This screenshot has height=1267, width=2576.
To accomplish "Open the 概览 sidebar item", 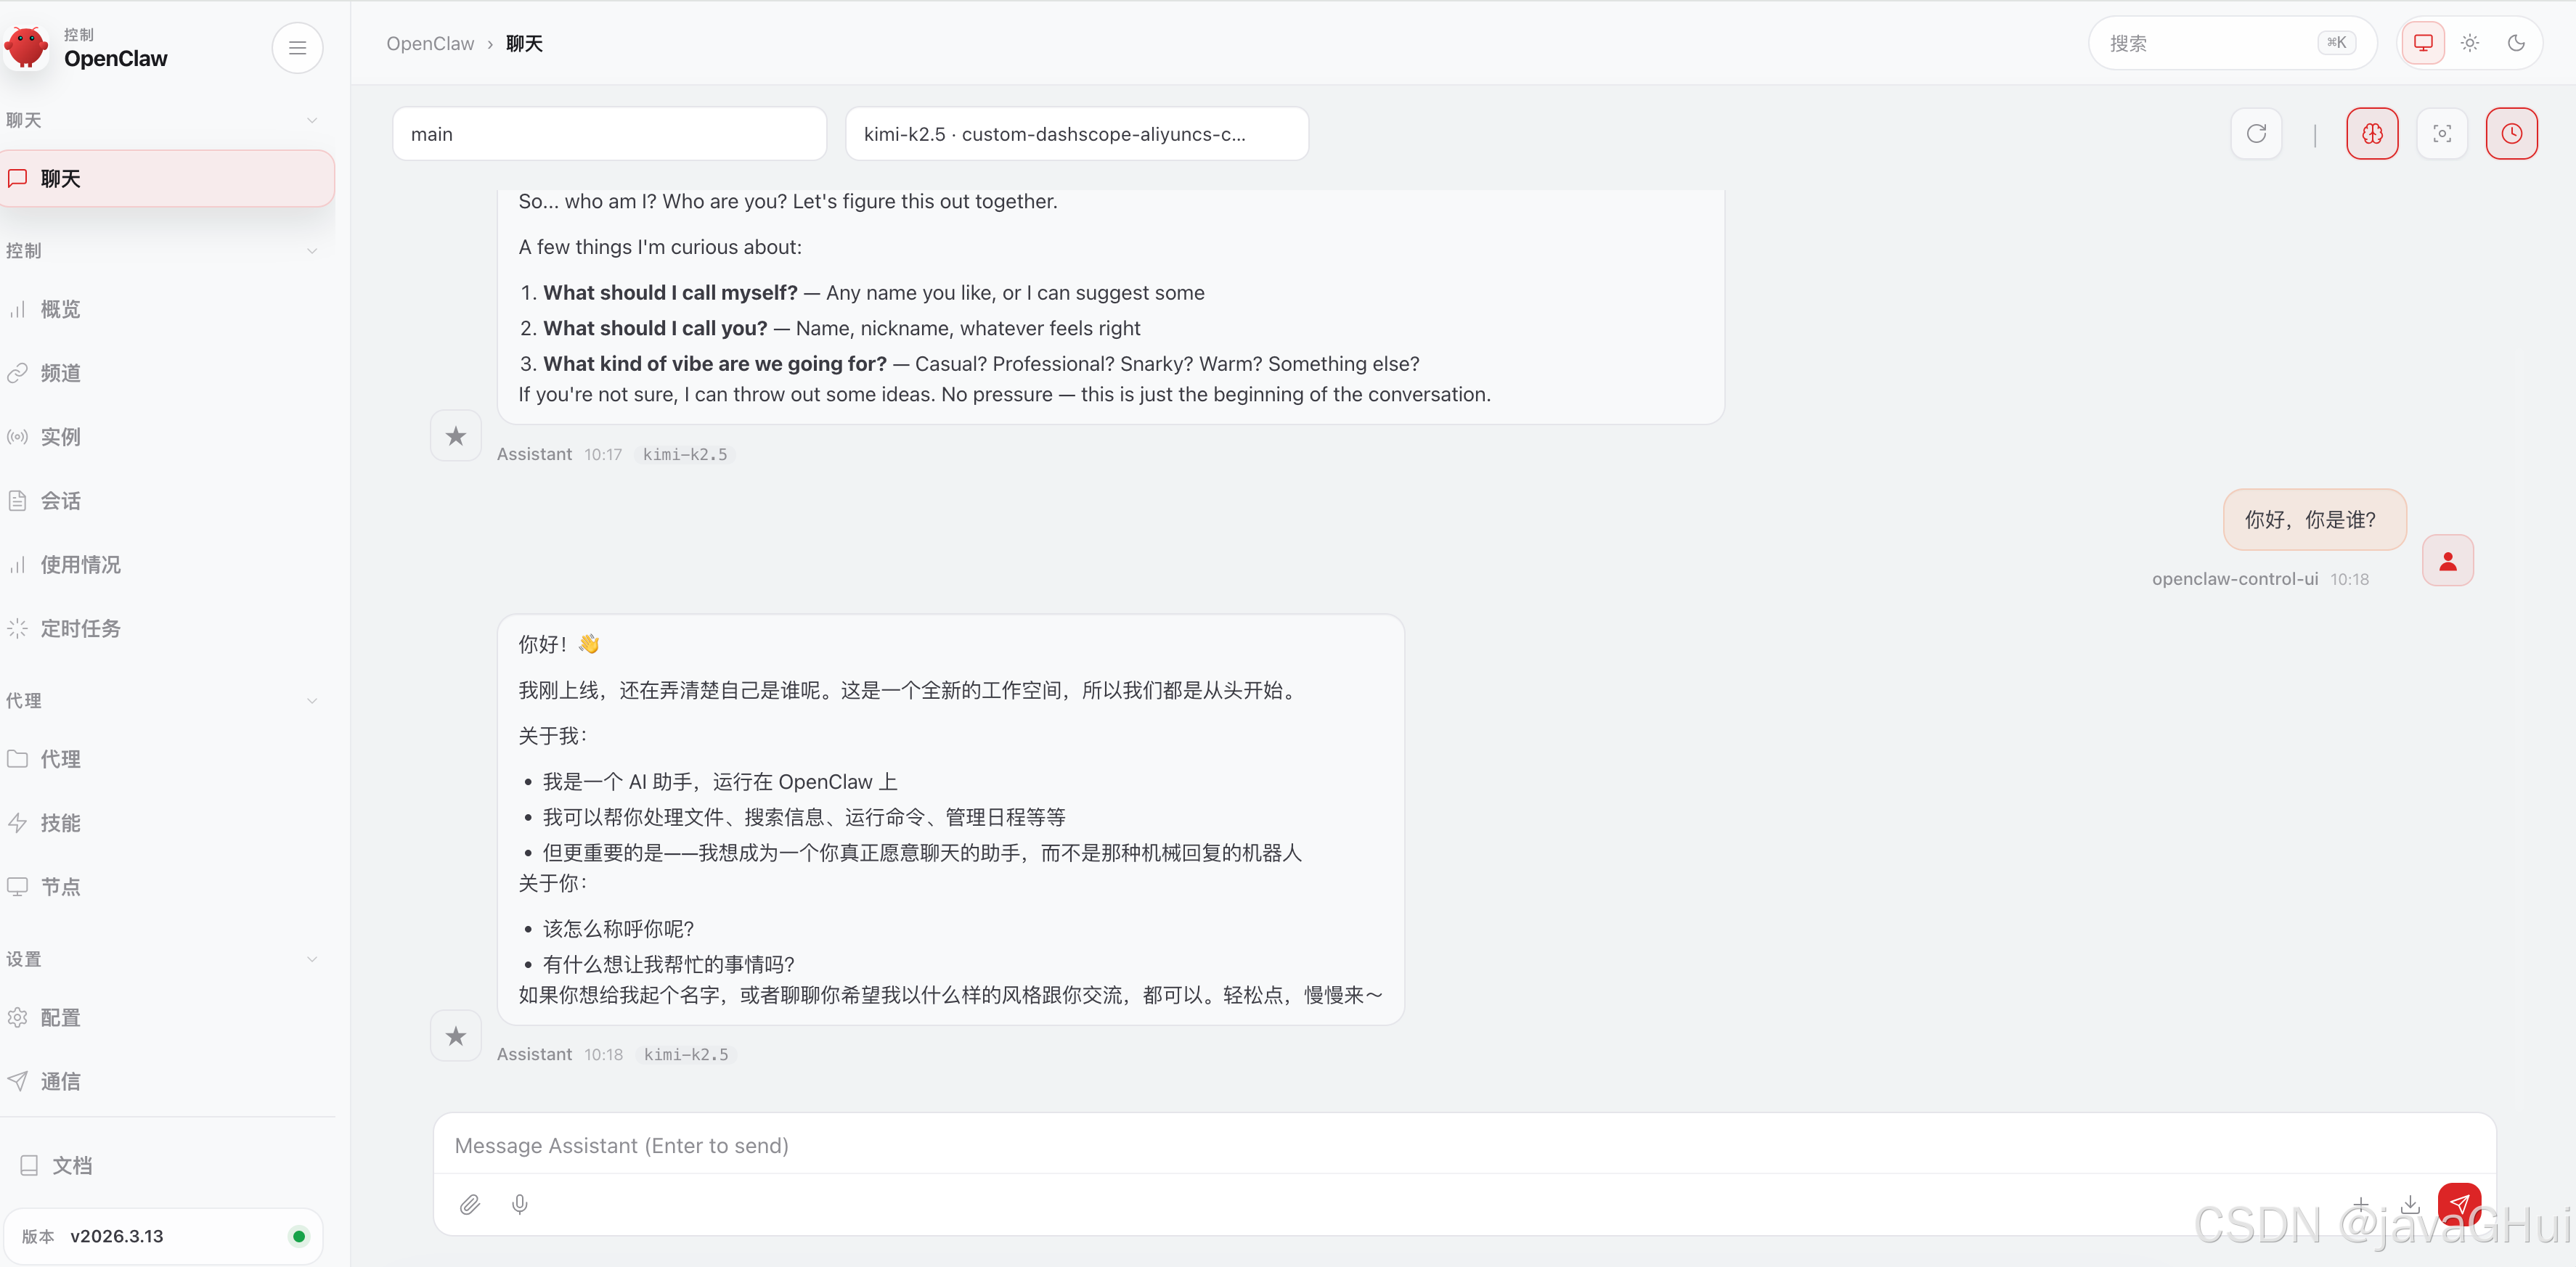I will 60,310.
